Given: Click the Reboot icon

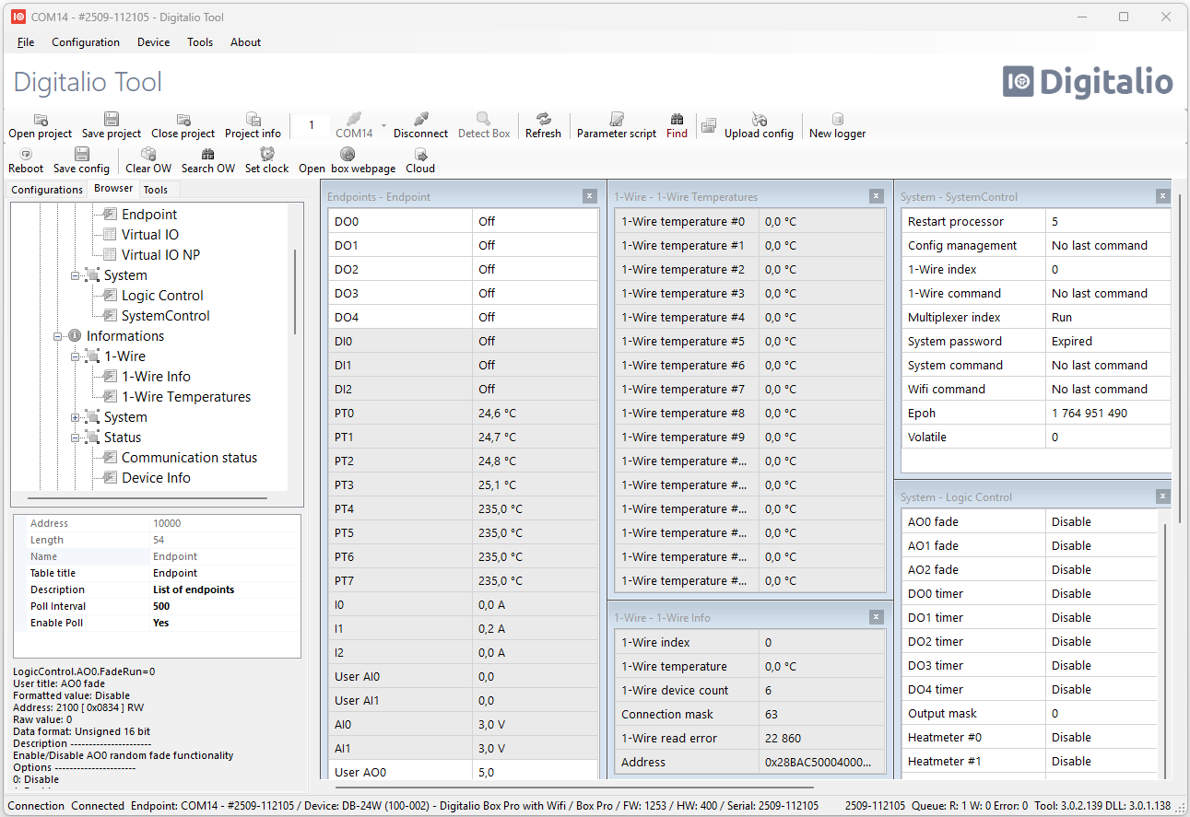Looking at the screenshot, I should [x=26, y=155].
